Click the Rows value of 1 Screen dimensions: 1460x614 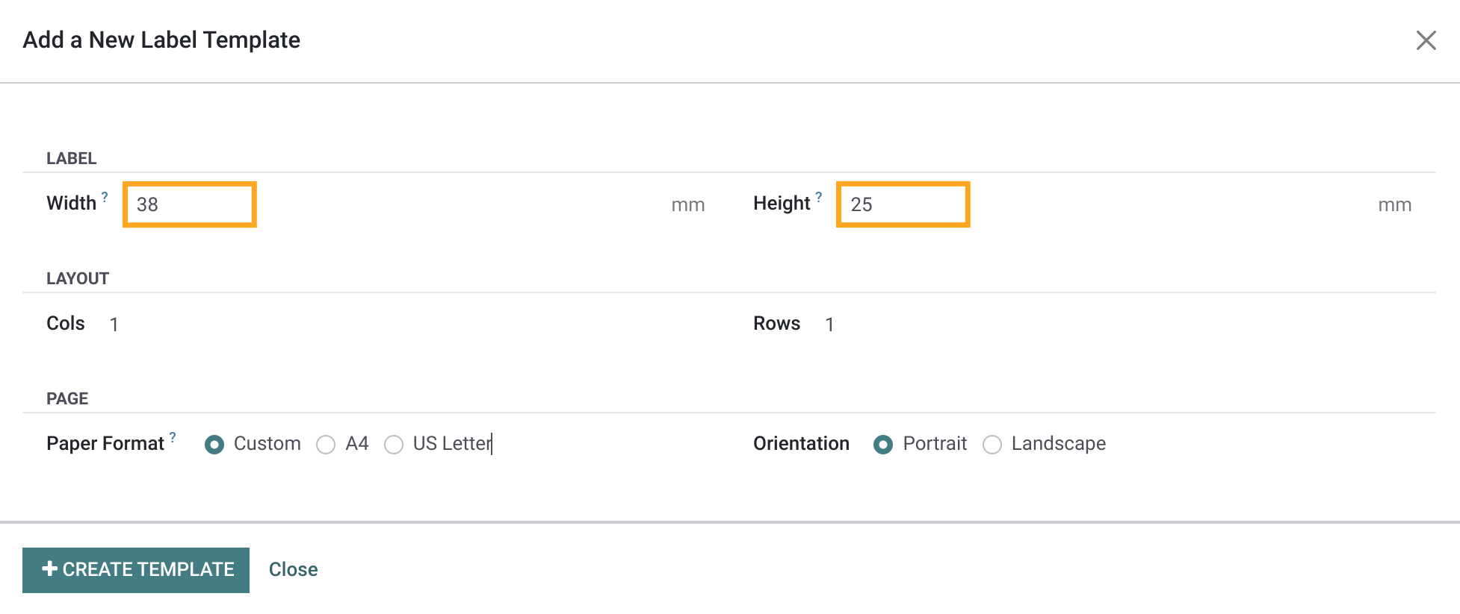point(829,324)
